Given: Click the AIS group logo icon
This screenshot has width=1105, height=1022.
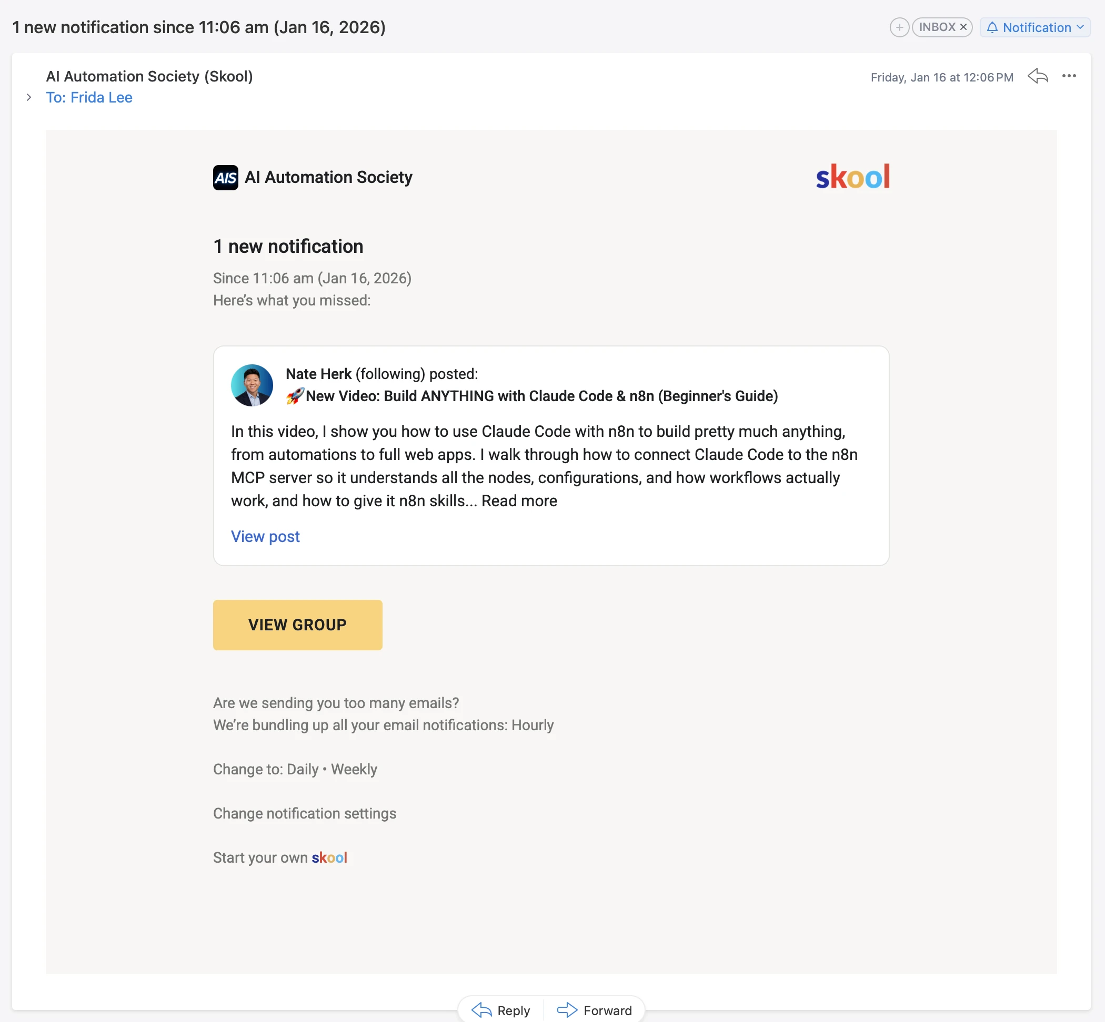Looking at the screenshot, I should [225, 178].
